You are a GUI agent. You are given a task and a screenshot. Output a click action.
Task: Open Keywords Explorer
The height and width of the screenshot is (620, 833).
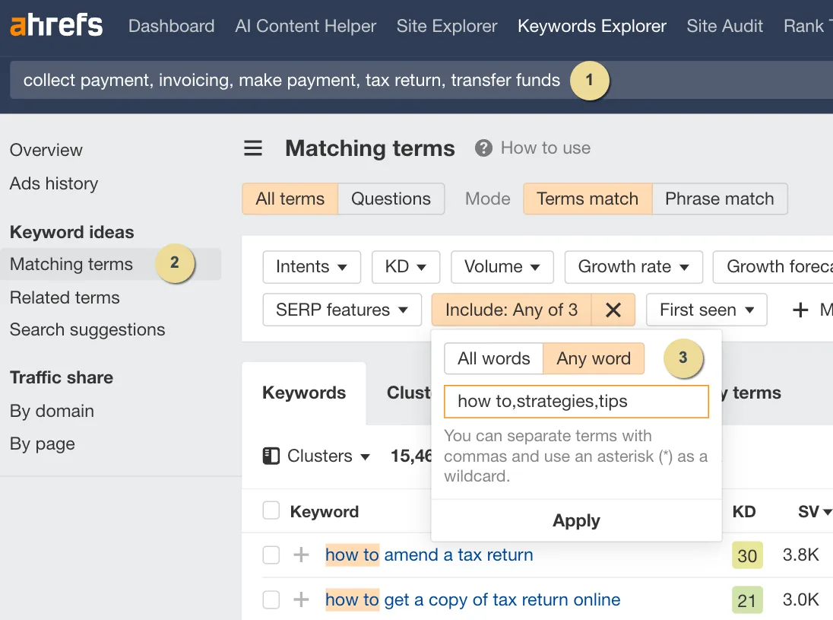(x=592, y=26)
